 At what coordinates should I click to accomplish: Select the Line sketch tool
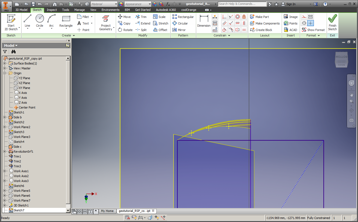click(28, 22)
